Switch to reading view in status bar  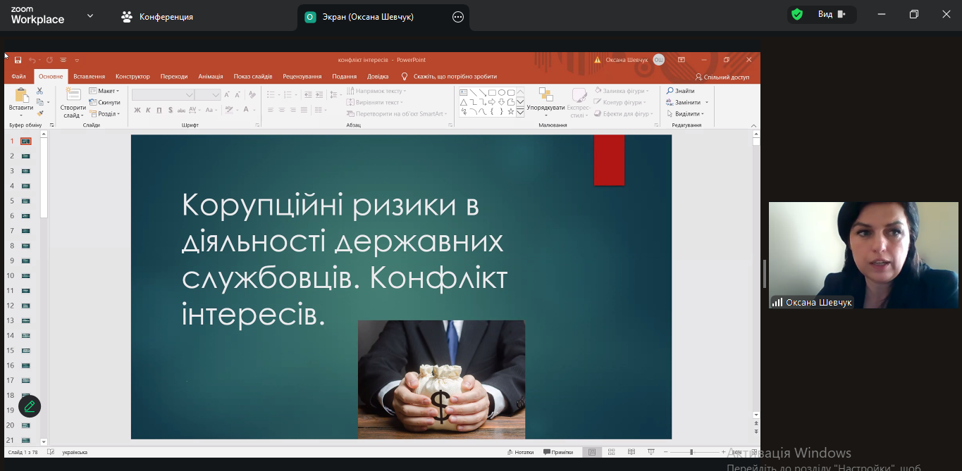(x=630, y=452)
